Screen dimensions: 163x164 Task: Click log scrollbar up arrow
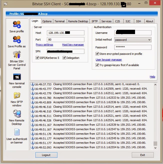[x=156, y=85]
